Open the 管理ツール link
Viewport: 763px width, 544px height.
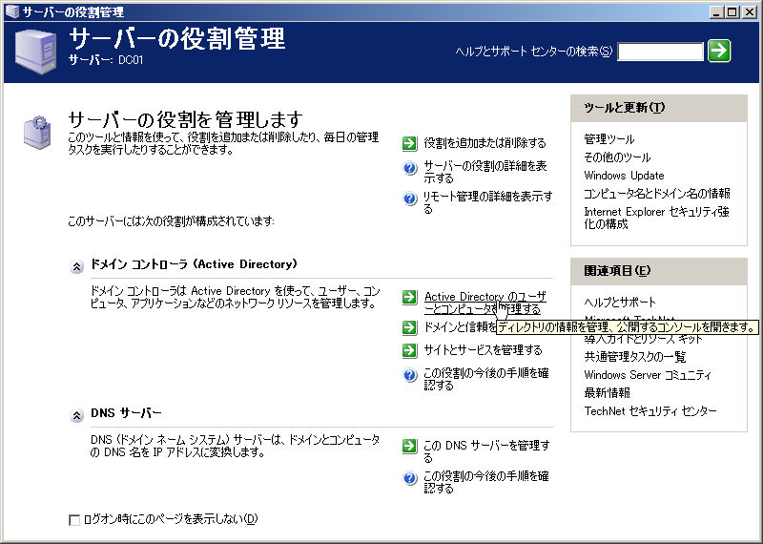click(x=608, y=139)
